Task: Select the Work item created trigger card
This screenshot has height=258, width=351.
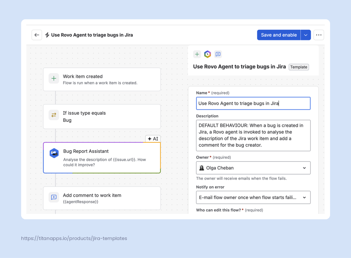Action: 102,79
